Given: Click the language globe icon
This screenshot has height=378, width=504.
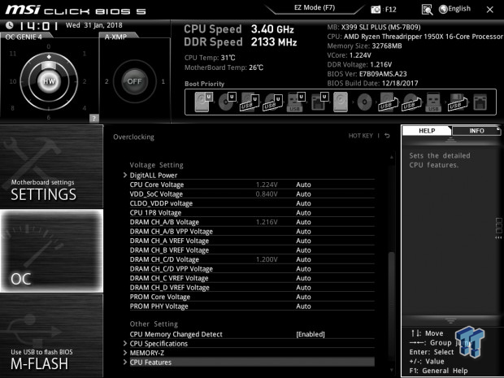Looking at the screenshot, I should click(443, 9).
